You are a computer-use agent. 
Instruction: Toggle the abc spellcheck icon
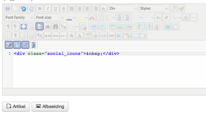tap(127, 35)
